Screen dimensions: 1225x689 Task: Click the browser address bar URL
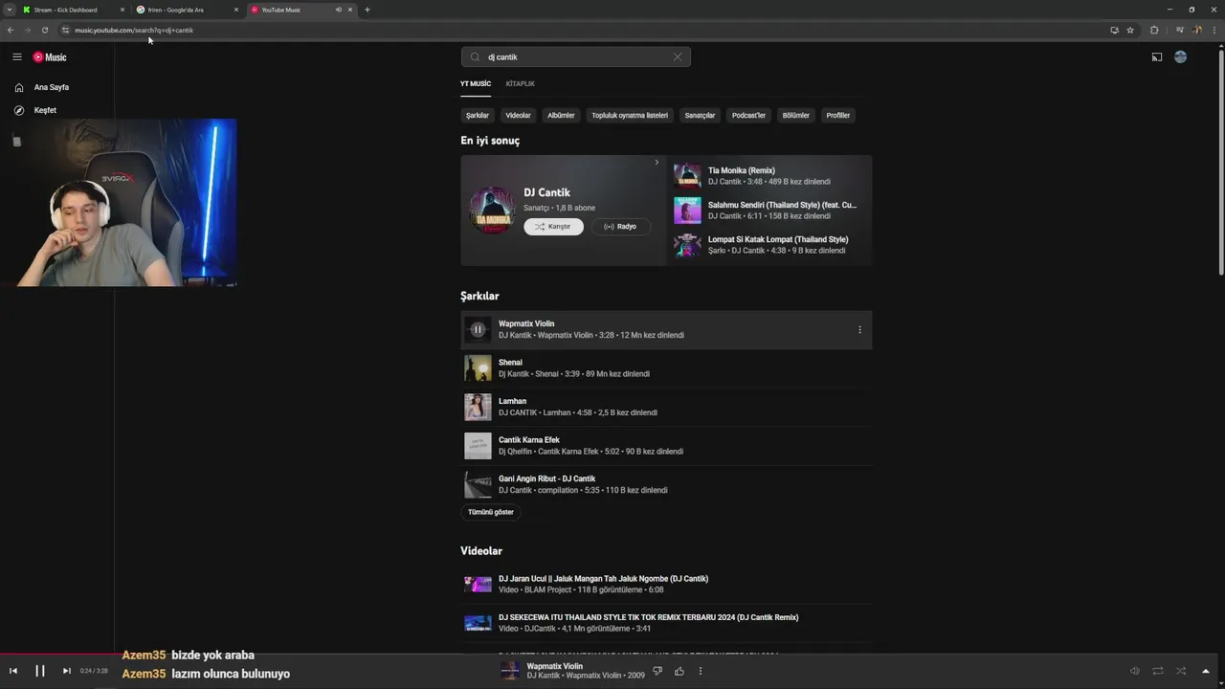tap(134, 30)
